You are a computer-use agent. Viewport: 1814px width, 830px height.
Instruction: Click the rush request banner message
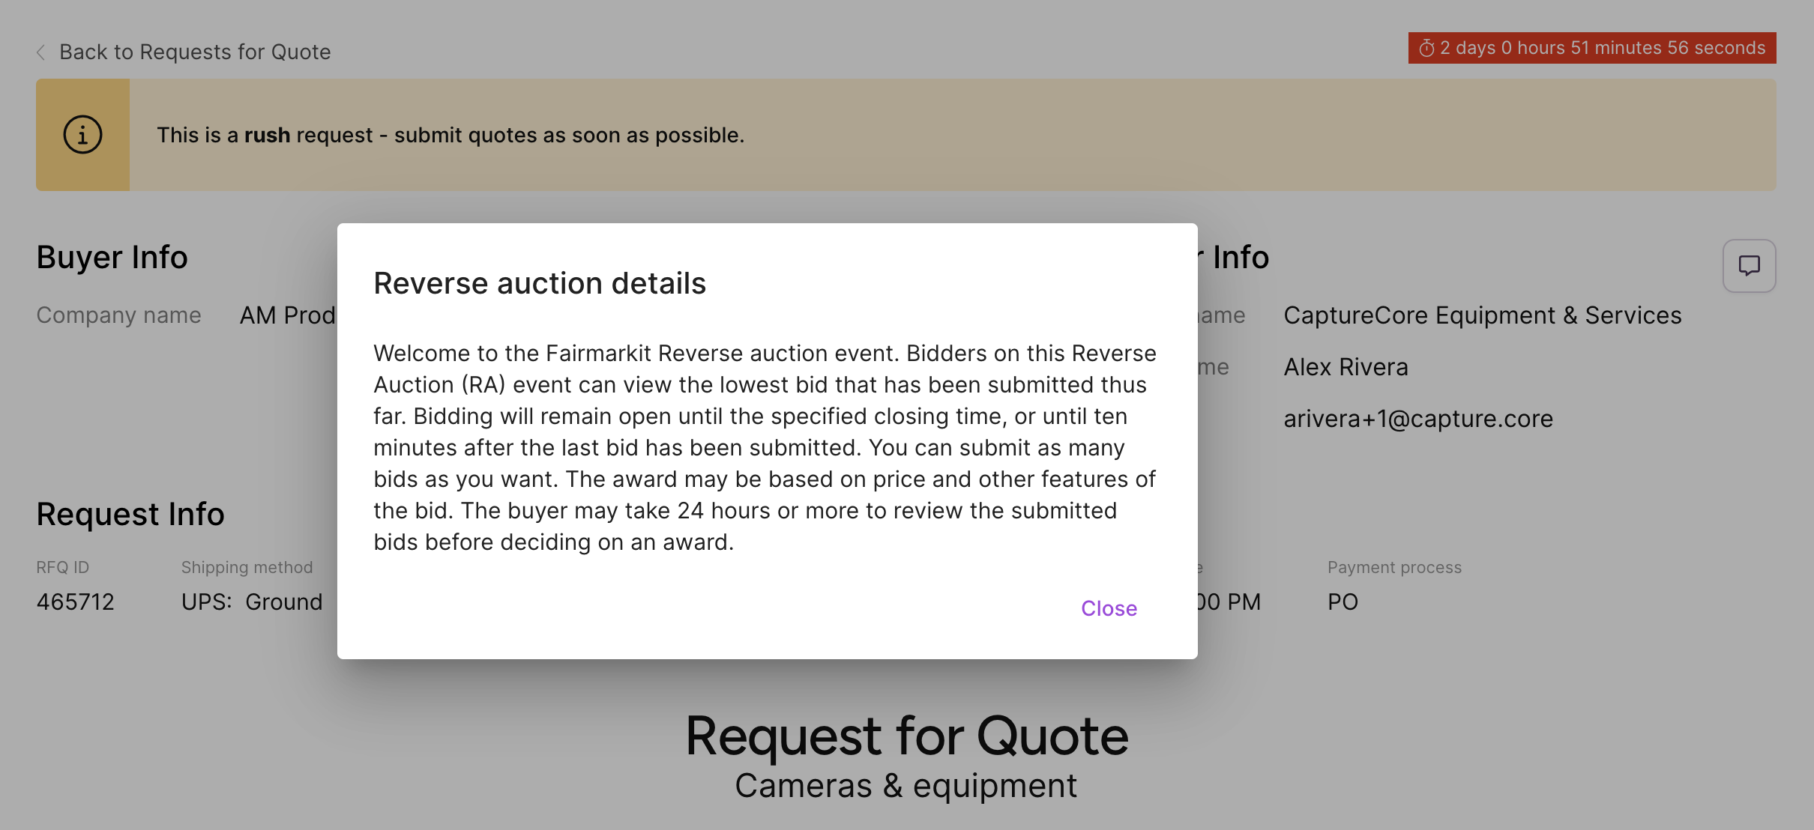pos(450,136)
